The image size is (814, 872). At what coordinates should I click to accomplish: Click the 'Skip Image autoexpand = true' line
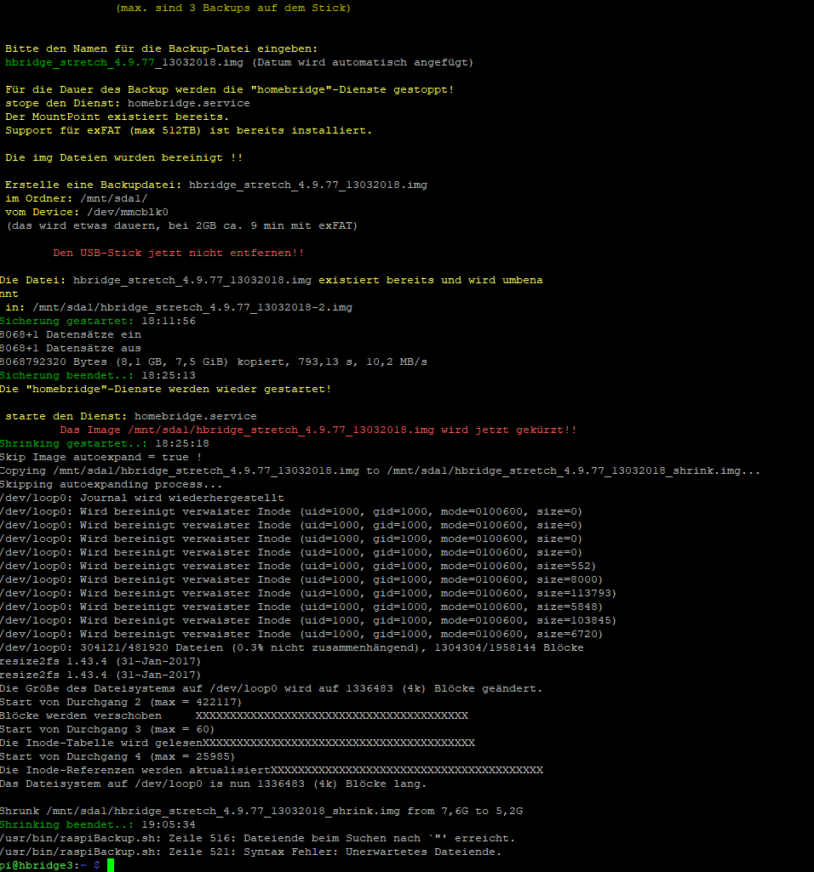tap(100, 457)
